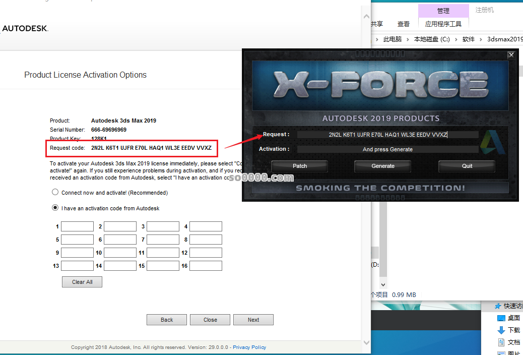Select I have an activation code option
The height and width of the screenshot is (355, 523).
coord(55,208)
